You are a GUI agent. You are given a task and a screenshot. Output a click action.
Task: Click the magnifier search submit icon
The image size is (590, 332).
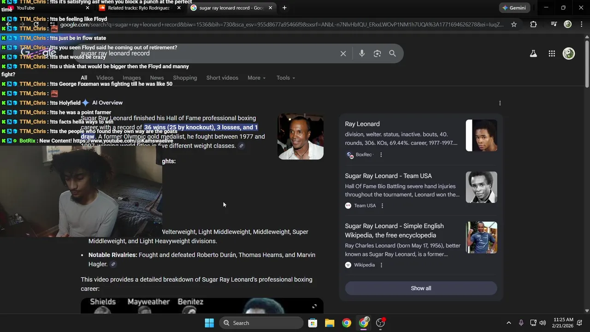(392, 53)
